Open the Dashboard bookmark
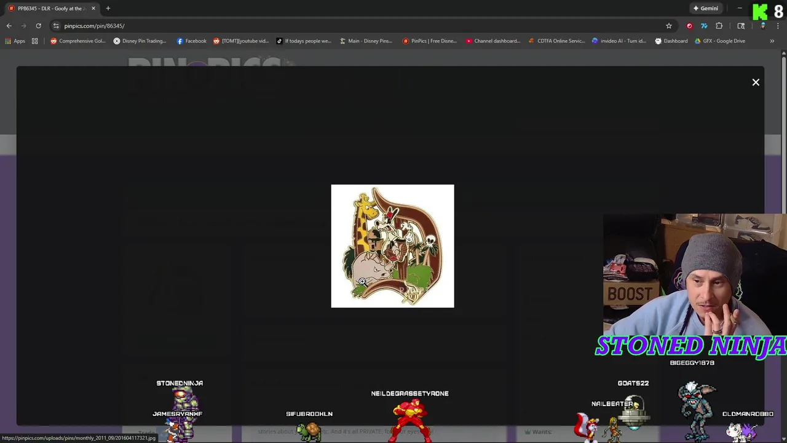The image size is (787, 443). pos(671,41)
